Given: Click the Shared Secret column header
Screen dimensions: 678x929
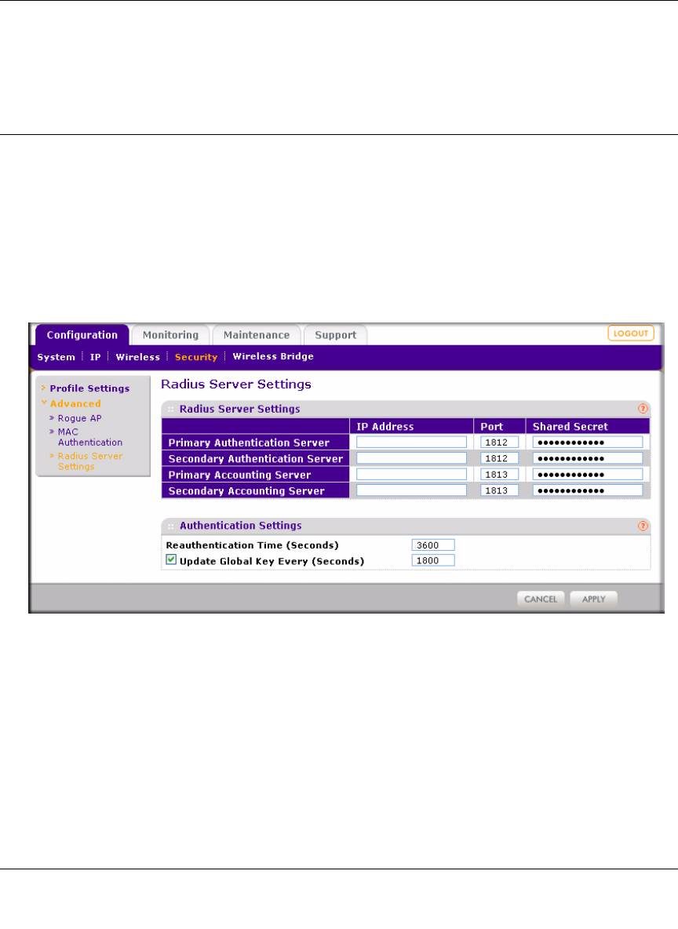Looking at the screenshot, I should click(x=570, y=427).
